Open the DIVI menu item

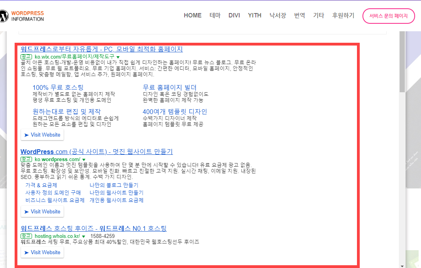(x=234, y=15)
